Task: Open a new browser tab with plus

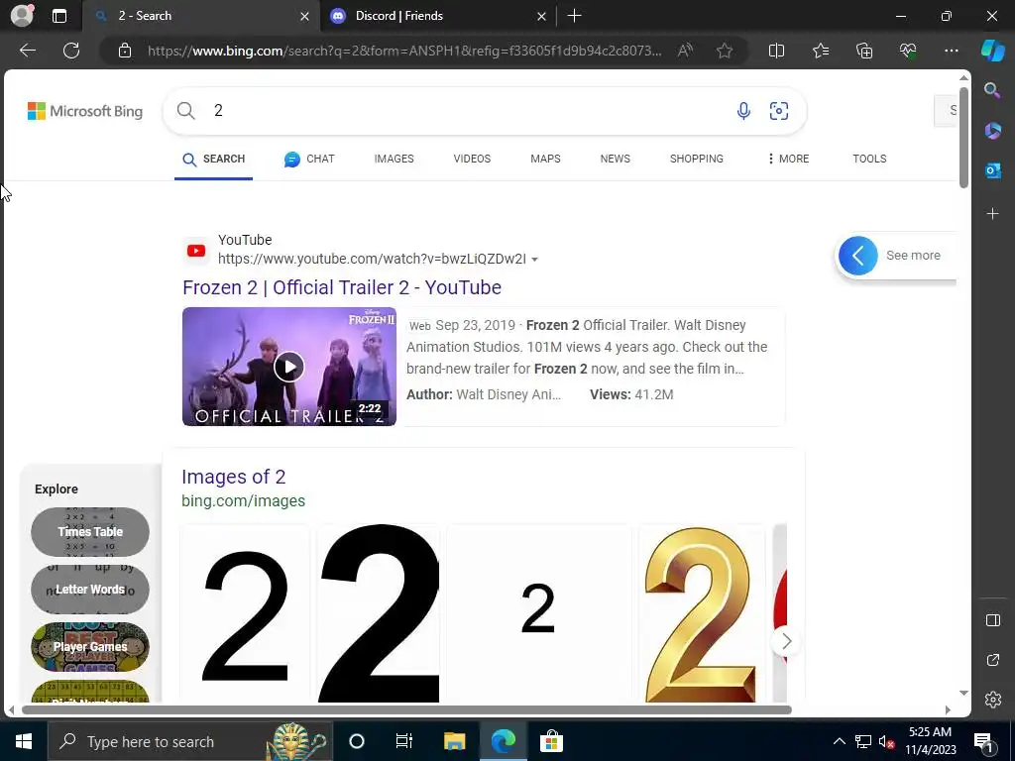Action: point(574,16)
